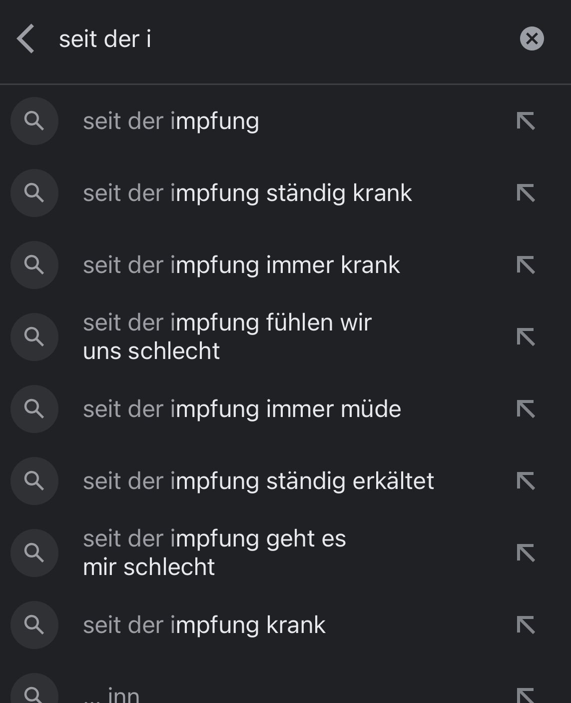The image size is (571, 703).
Task: Choose 'seit der impfung immer krank' suggestion
Action: click(241, 265)
